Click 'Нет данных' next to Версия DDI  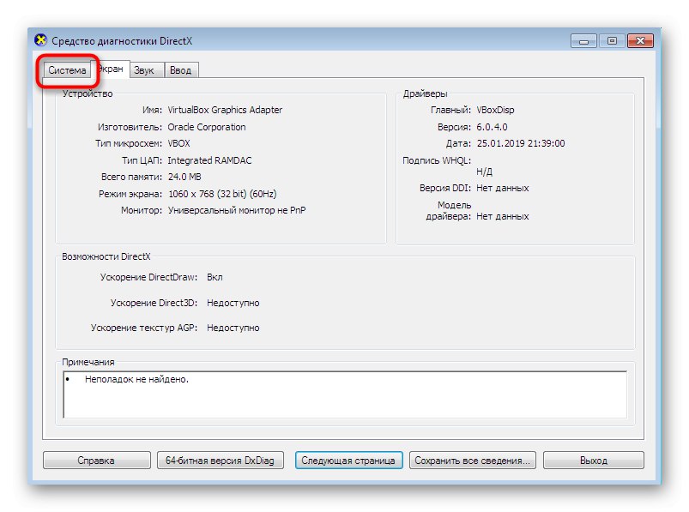[503, 188]
